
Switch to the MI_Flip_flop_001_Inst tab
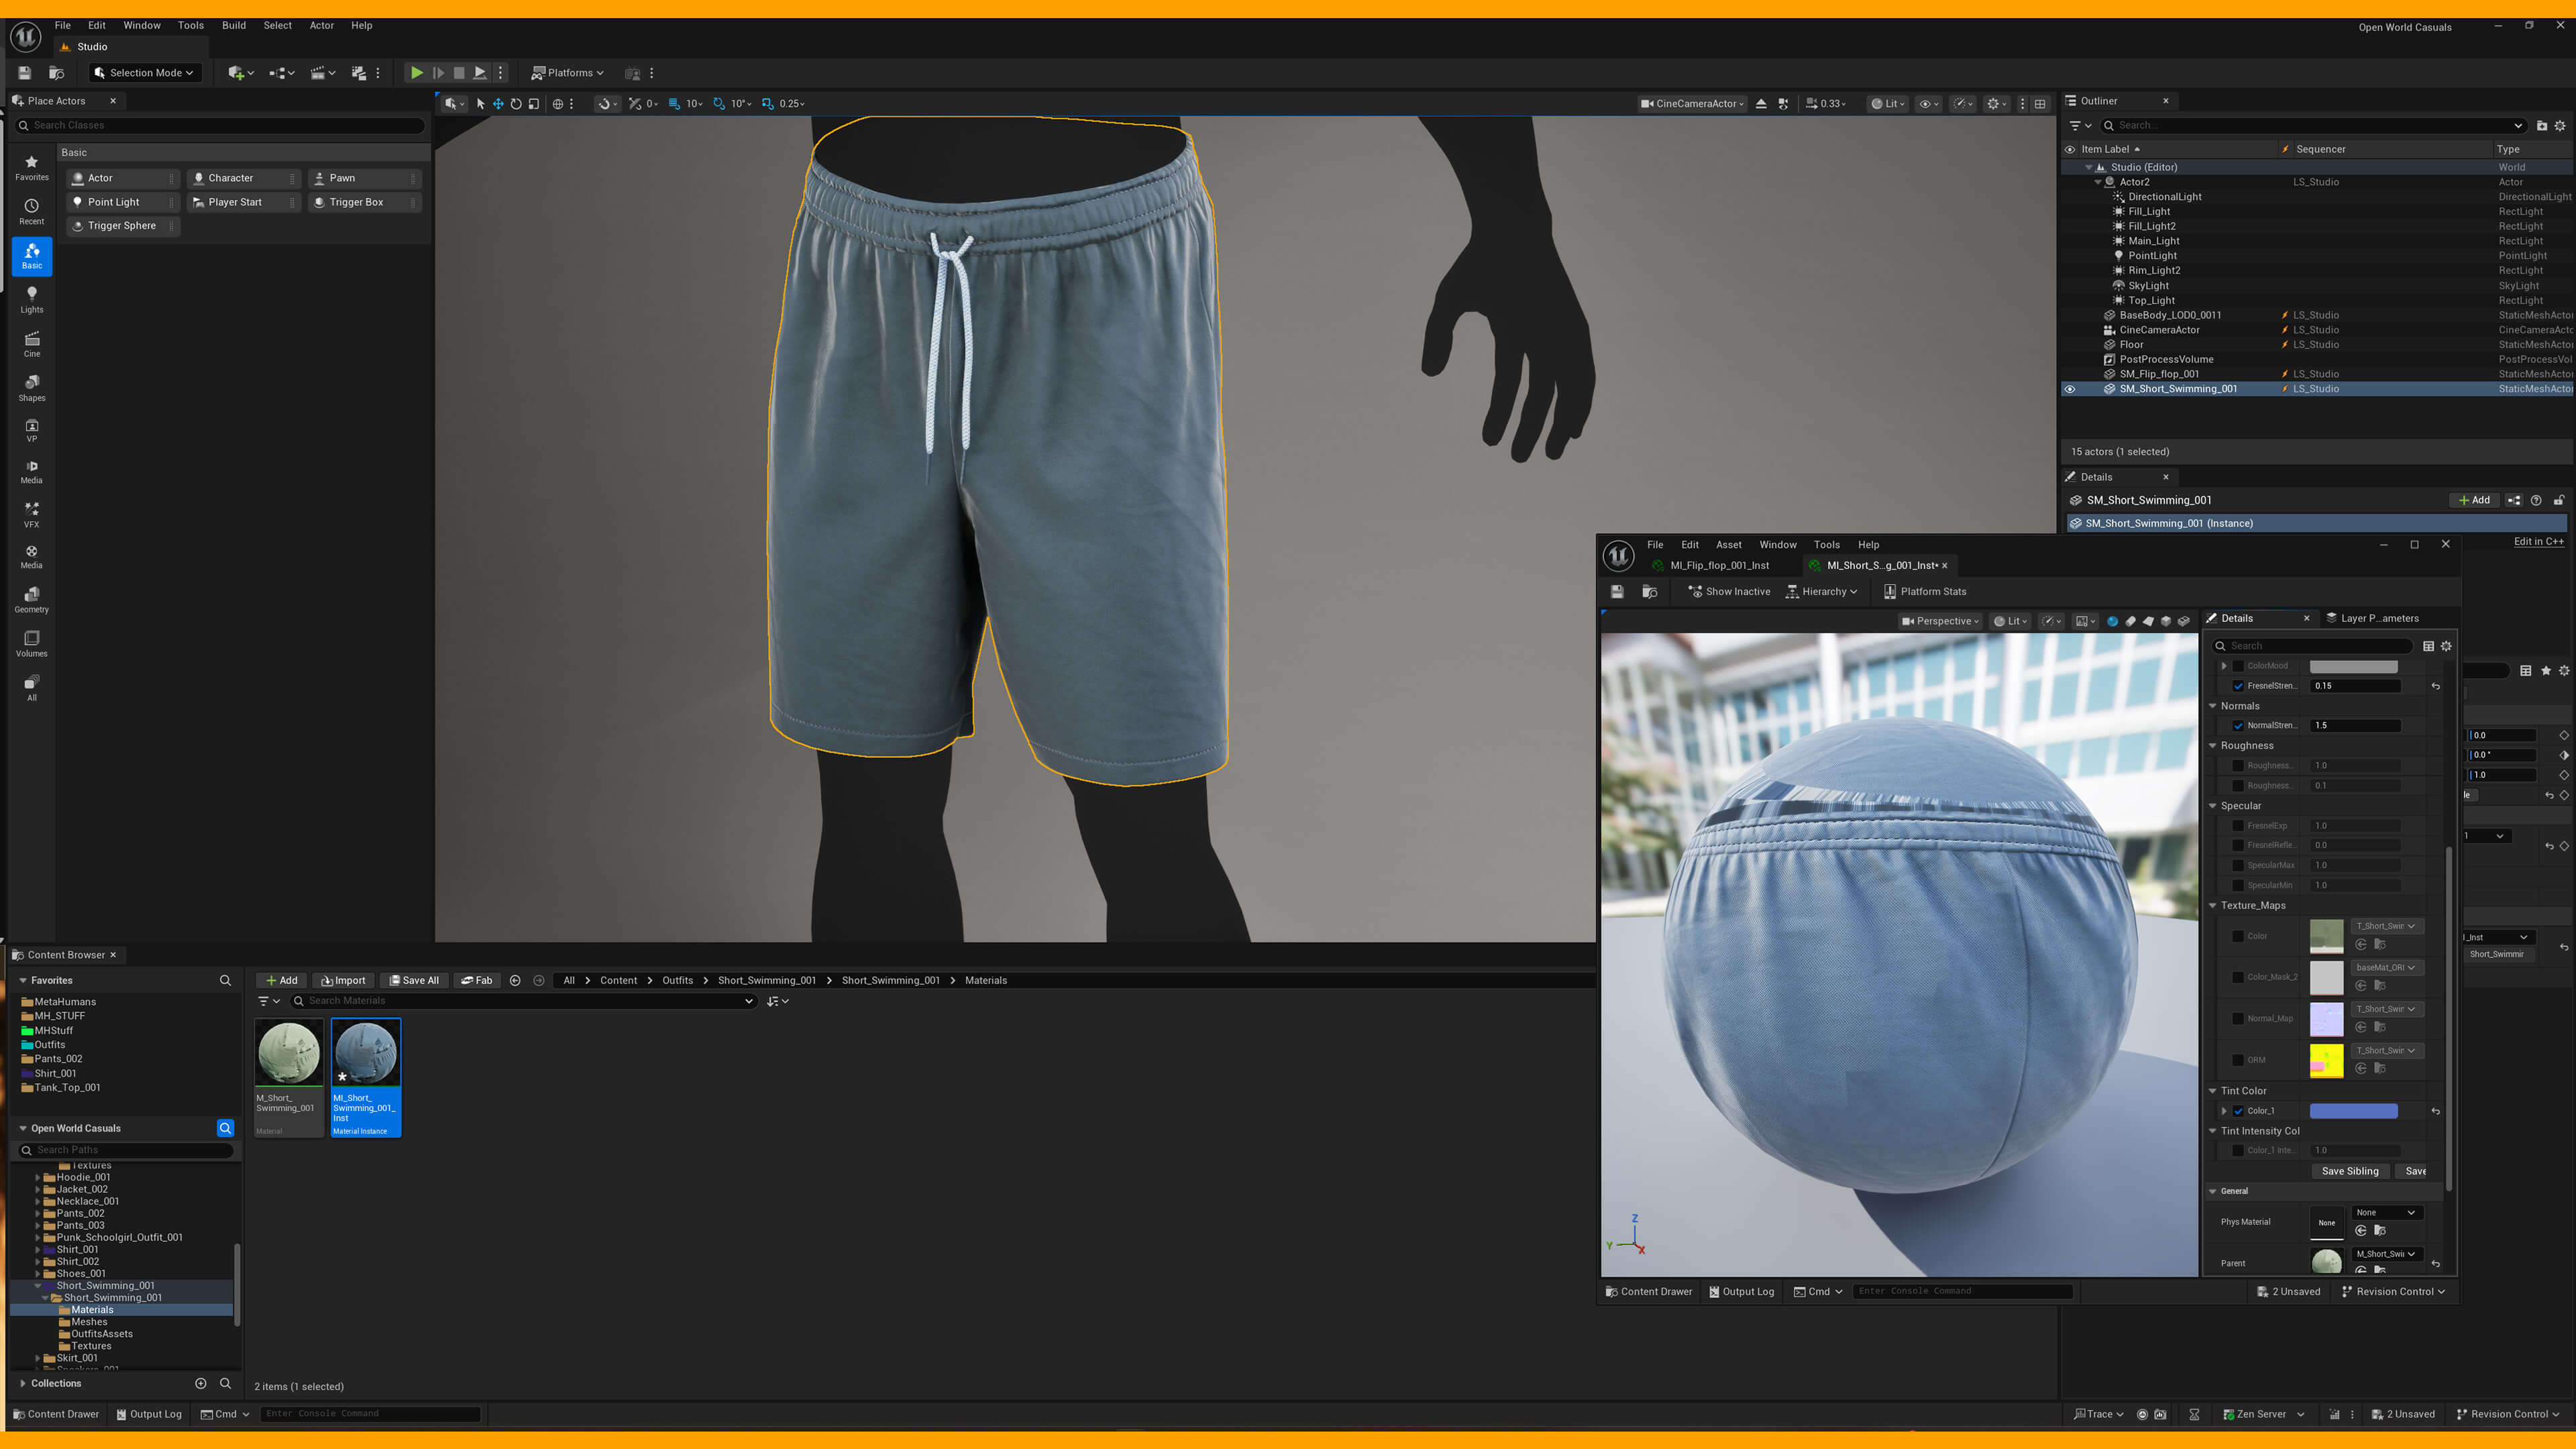(x=1719, y=566)
